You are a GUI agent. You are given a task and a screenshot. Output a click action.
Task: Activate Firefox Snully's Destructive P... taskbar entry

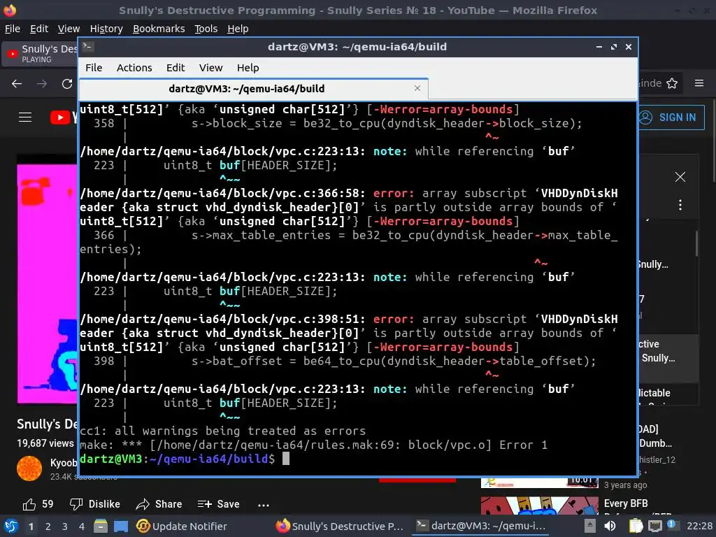coord(340,526)
